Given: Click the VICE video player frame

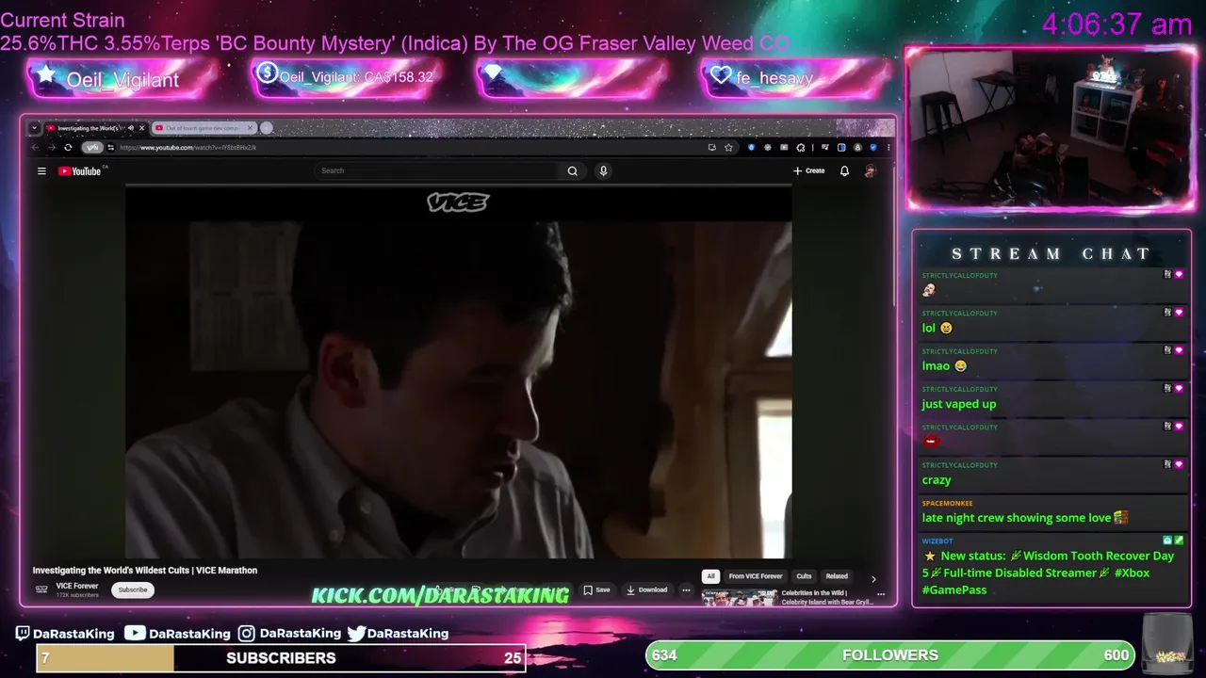Looking at the screenshot, I should tap(459, 372).
